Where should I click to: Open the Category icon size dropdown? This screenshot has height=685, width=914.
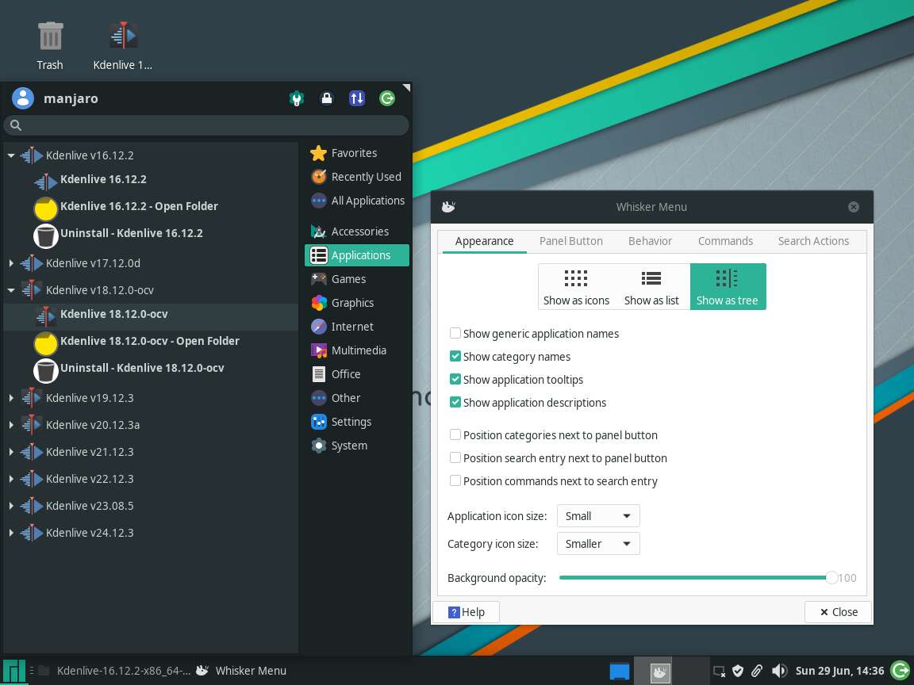[x=598, y=544]
